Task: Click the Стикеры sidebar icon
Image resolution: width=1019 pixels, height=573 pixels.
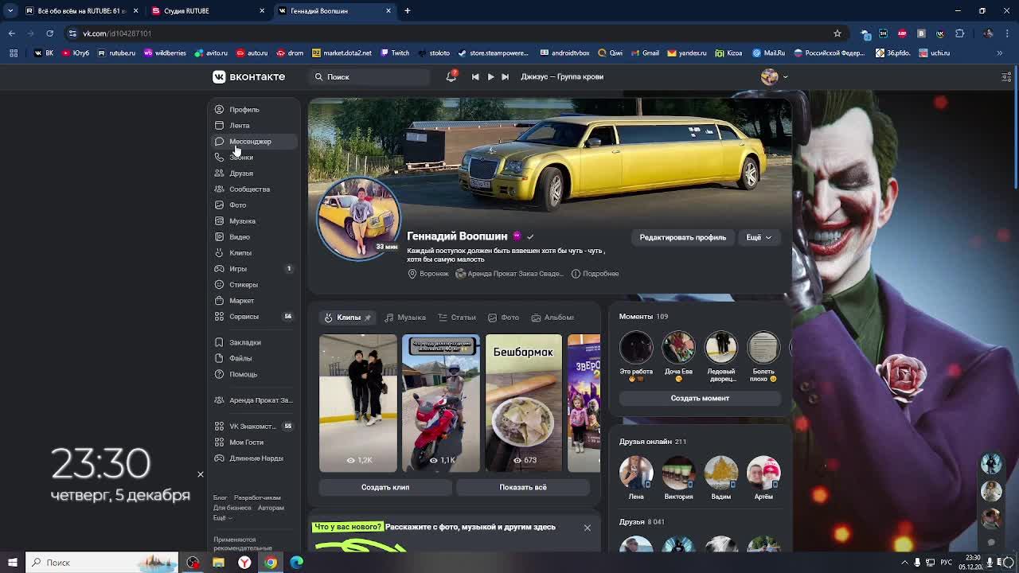Action: click(x=220, y=284)
